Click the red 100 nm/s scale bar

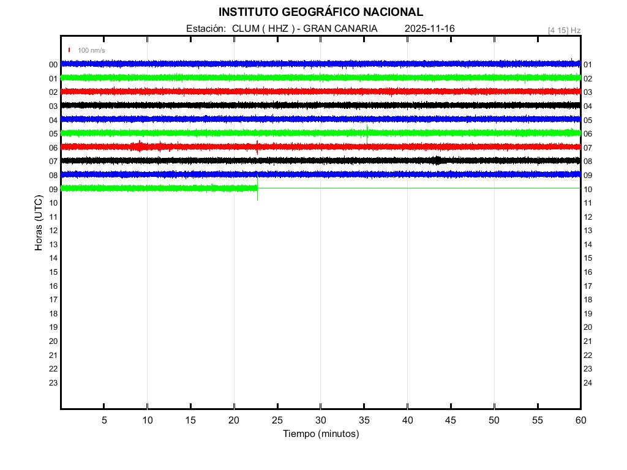point(69,50)
